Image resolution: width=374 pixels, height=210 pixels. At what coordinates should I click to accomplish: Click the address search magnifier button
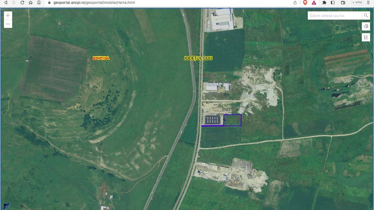point(366,16)
